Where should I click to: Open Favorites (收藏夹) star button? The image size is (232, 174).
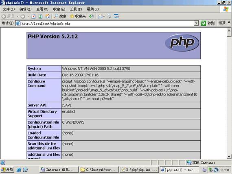pos(78,16)
